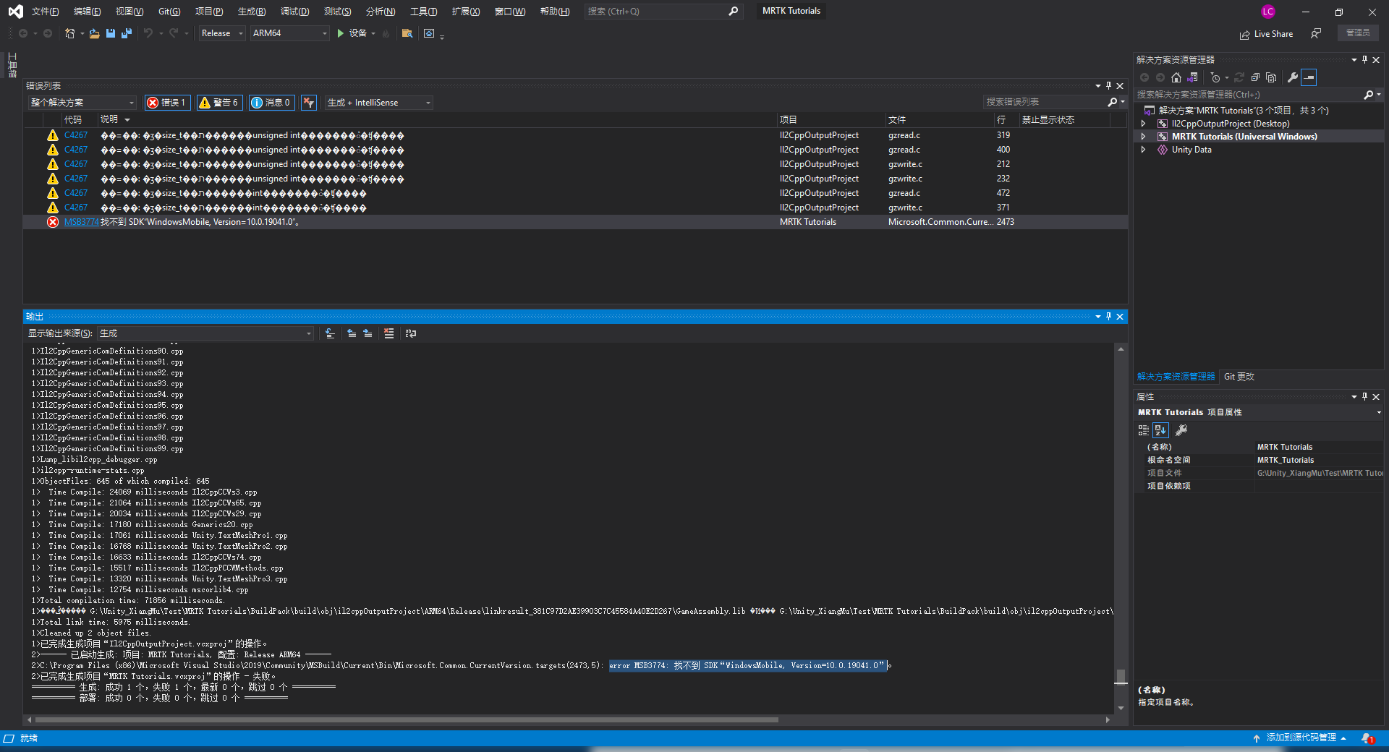1389x752 pixels.
Task: Click the Show All Files icon
Action: (1271, 77)
